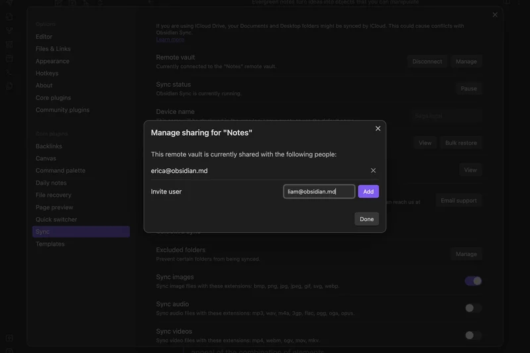Open Manage for Excluded folders
Viewport: 530px width, 353px height.
pyautogui.click(x=466, y=254)
